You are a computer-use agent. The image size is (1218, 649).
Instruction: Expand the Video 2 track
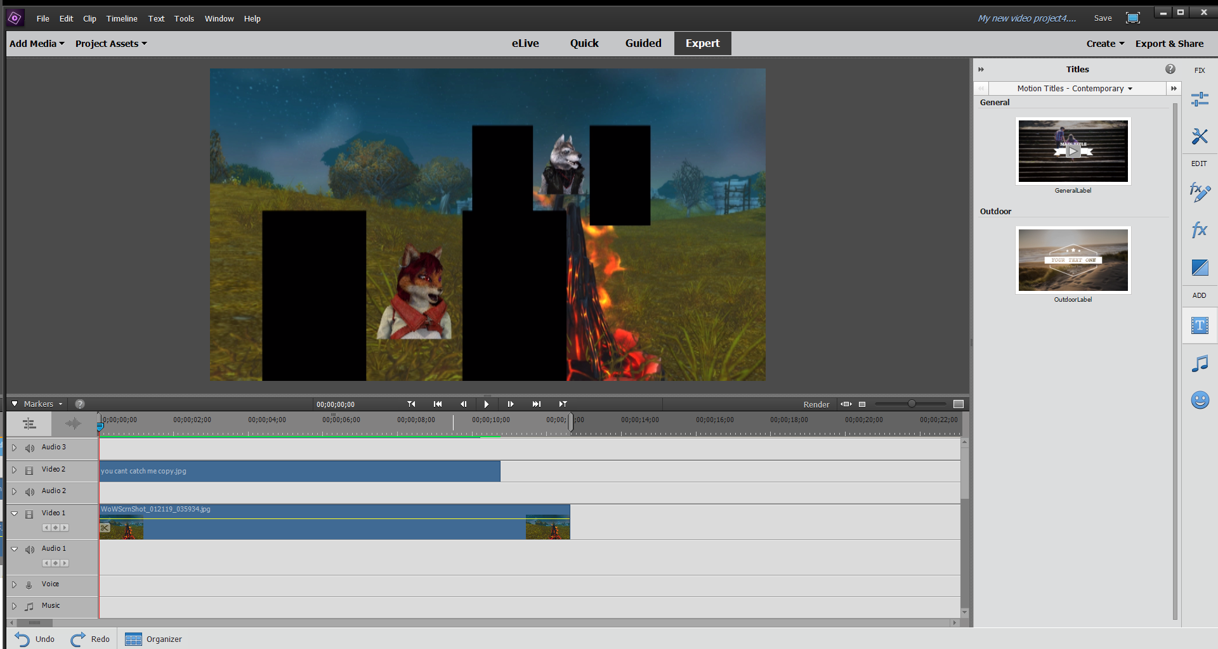click(x=14, y=470)
